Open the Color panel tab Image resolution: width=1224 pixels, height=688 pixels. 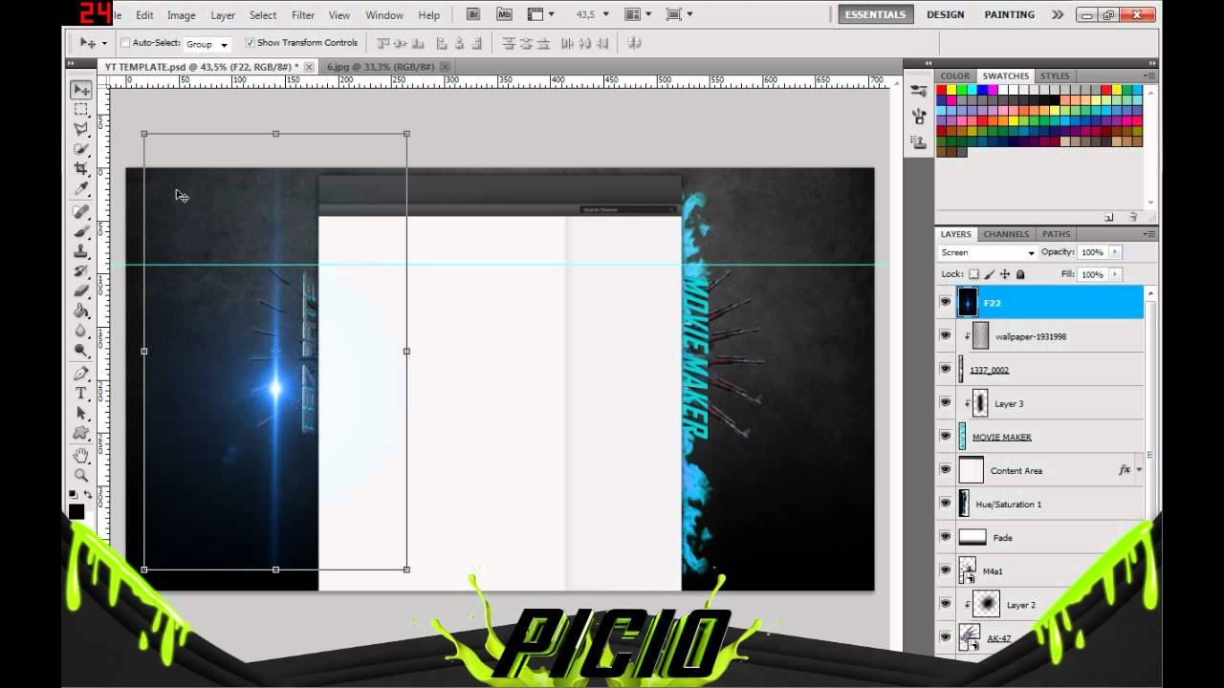[954, 75]
